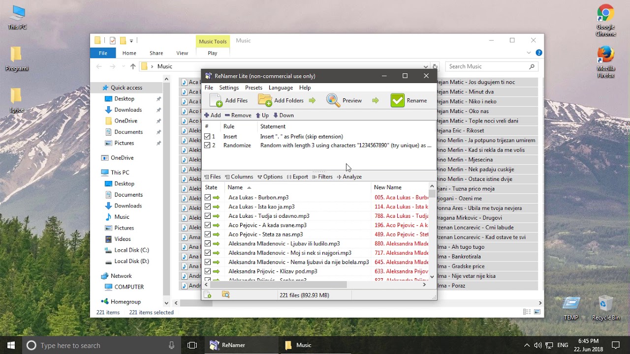
Task: Select Quick access in Explorer sidebar
Action: pos(126,88)
